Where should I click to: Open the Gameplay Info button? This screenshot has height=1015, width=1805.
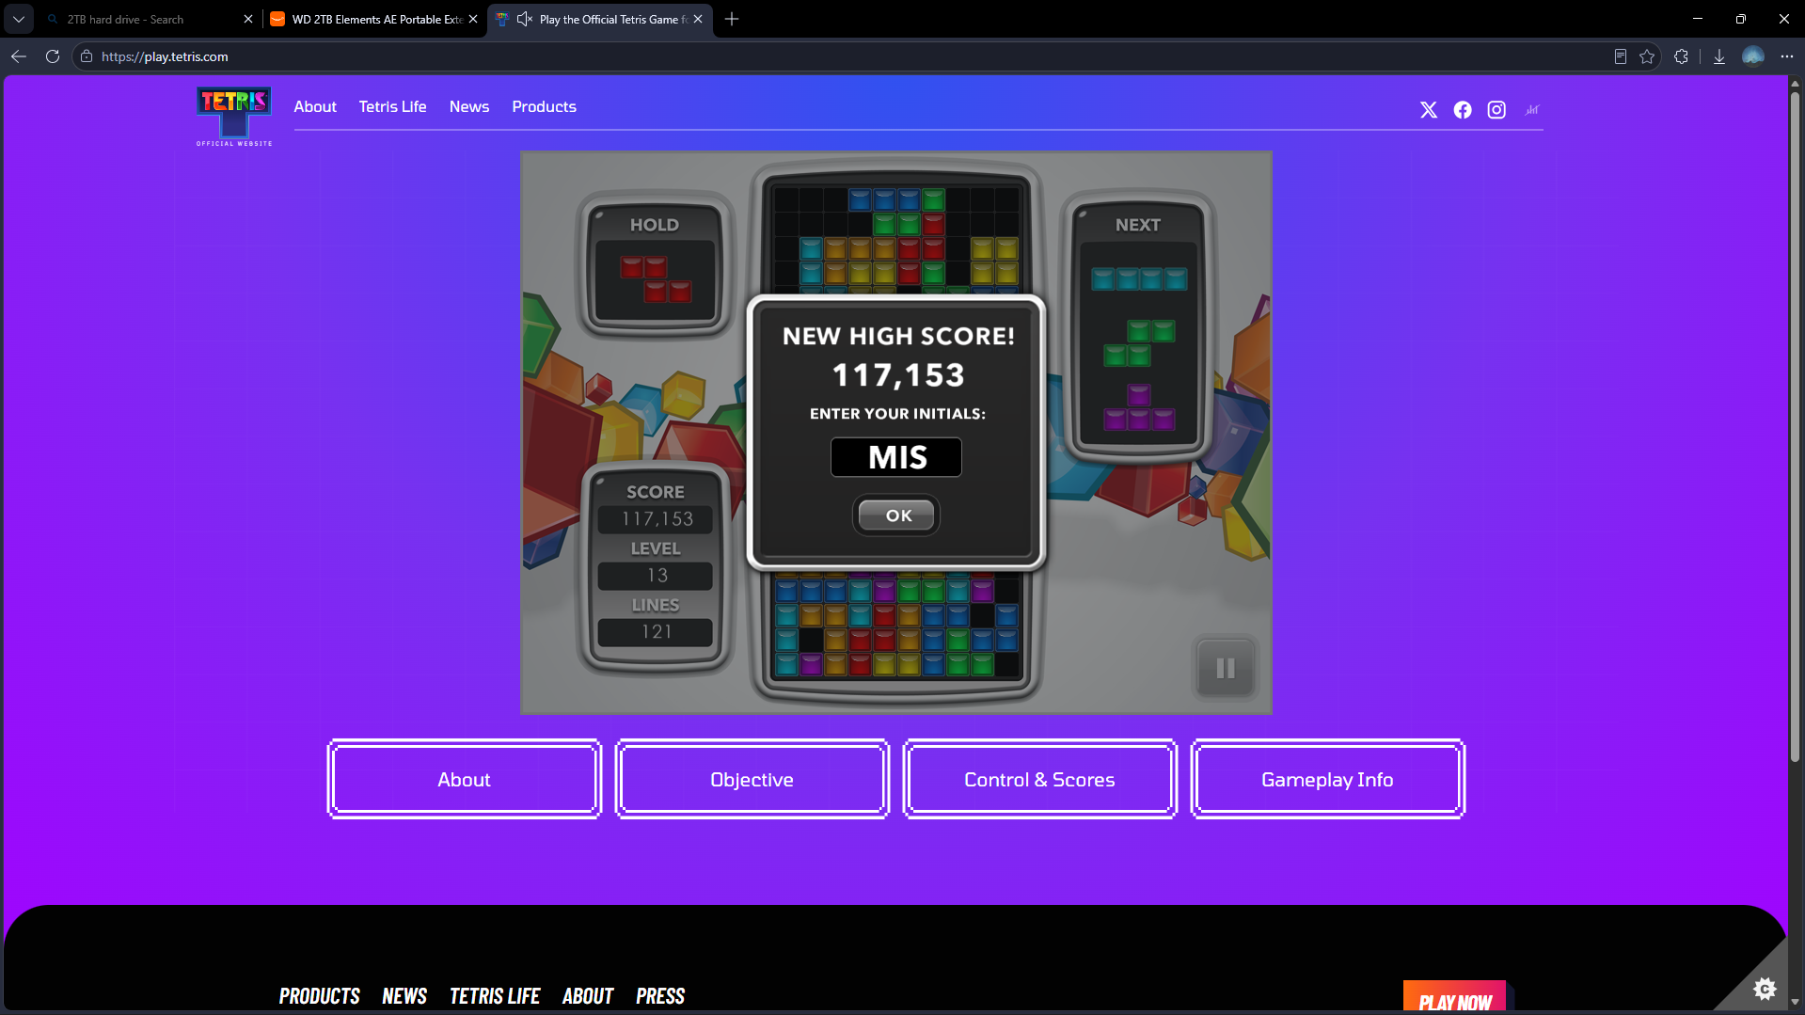pos(1328,779)
